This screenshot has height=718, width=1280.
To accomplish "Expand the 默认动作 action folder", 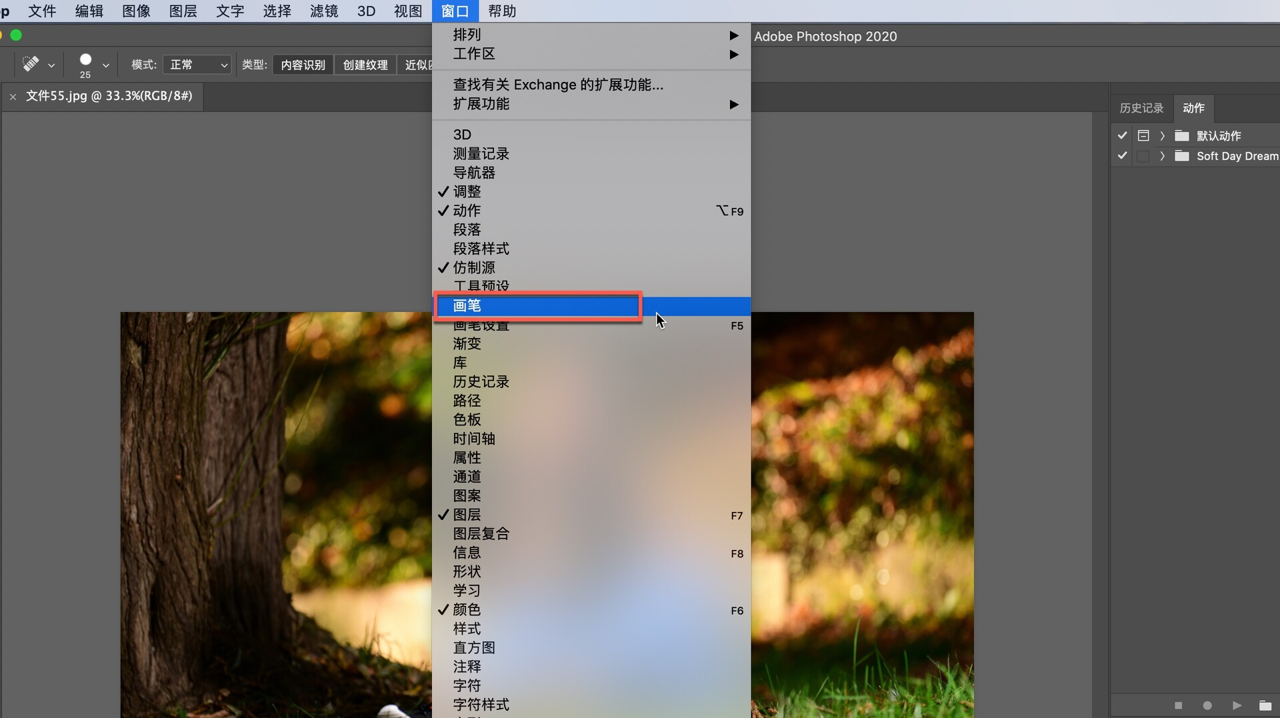I will pos(1163,135).
